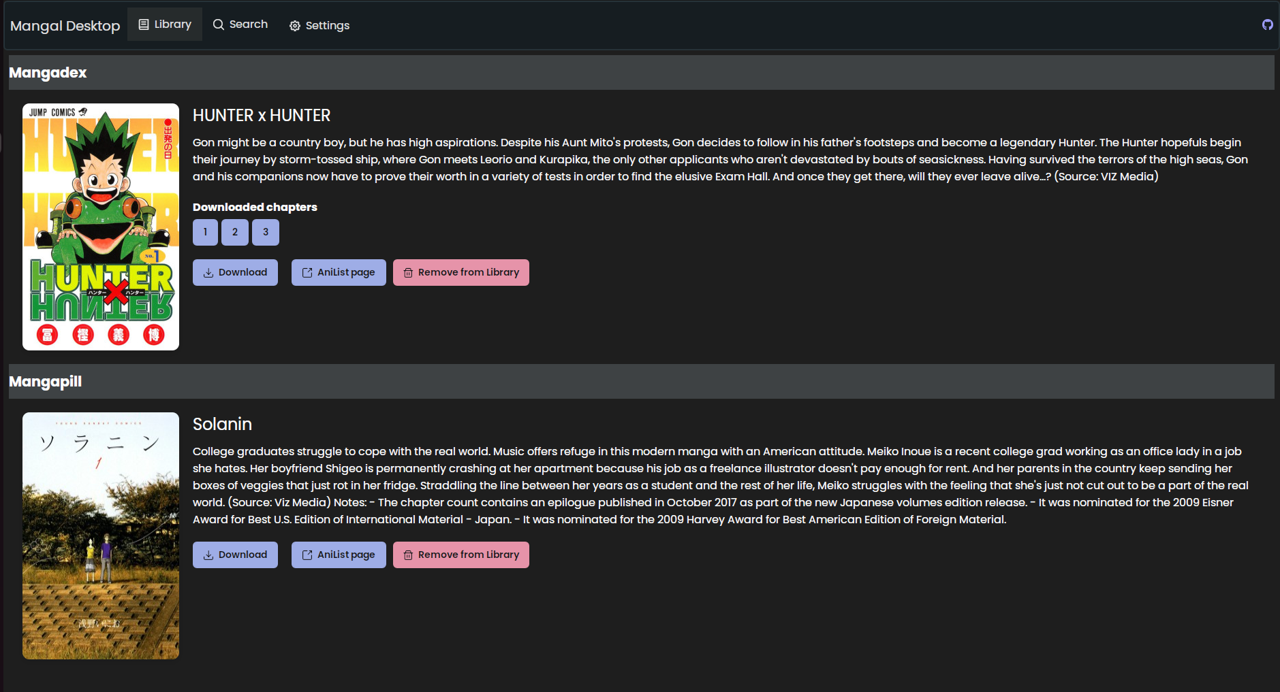Switch to the Library tab

tap(165, 24)
